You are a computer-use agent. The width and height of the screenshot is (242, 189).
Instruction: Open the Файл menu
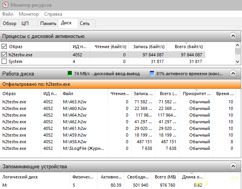pyautogui.click(x=7, y=14)
